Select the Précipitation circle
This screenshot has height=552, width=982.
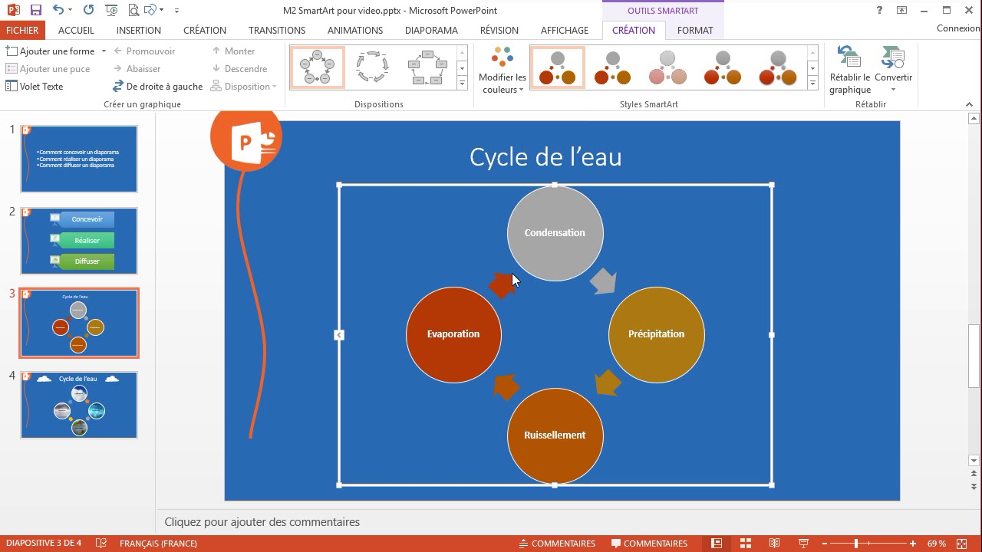(x=657, y=334)
